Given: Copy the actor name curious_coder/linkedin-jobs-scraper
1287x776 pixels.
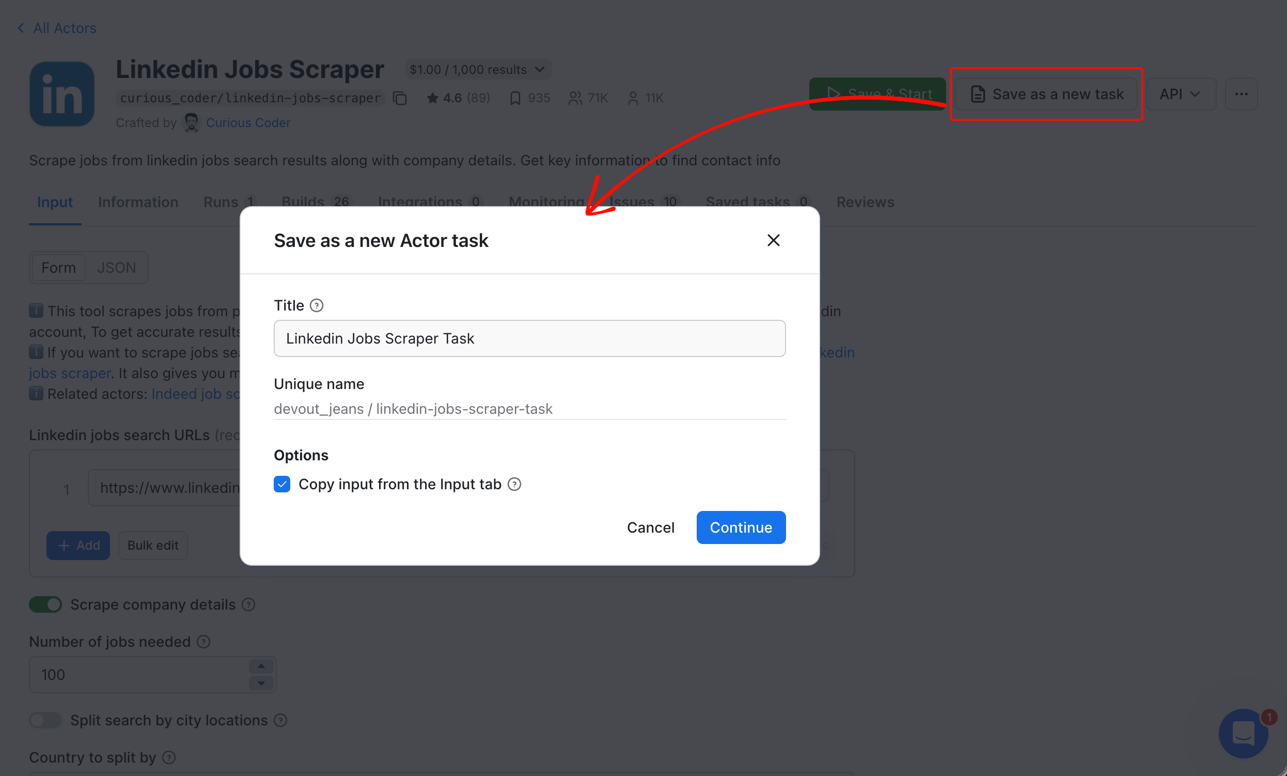Looking at the screenshot, I should click(400, 98).
